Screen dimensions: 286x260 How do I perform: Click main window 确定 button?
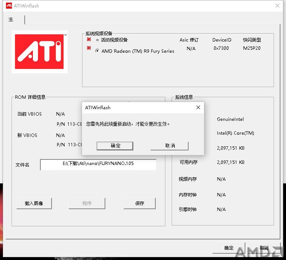point(229,248)
